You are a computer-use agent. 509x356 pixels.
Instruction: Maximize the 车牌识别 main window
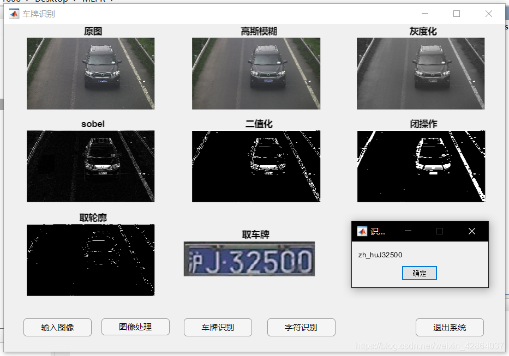click(x=457, y=14)
